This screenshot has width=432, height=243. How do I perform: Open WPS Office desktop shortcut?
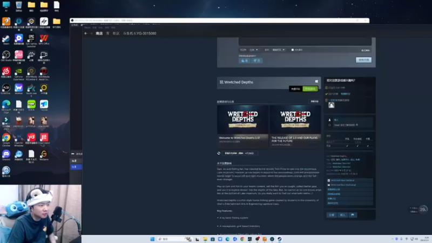pyautogui.click(x=44, y=39)
